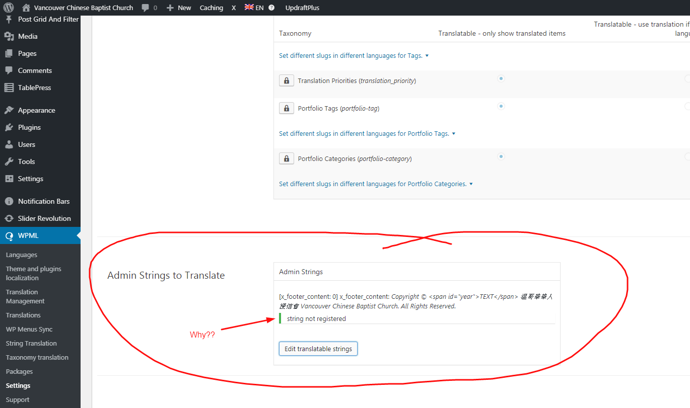The width and height of the screenshot is (690, 408).
Task: Click the Plugins plug icon
Action: [9, 127]
